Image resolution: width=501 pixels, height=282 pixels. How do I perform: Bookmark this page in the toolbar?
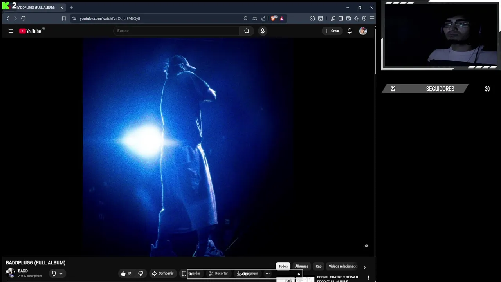coord(64,18)
